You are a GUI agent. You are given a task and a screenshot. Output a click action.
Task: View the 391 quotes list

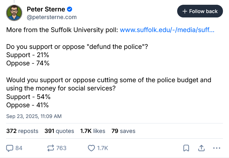[x=59, y=131]
